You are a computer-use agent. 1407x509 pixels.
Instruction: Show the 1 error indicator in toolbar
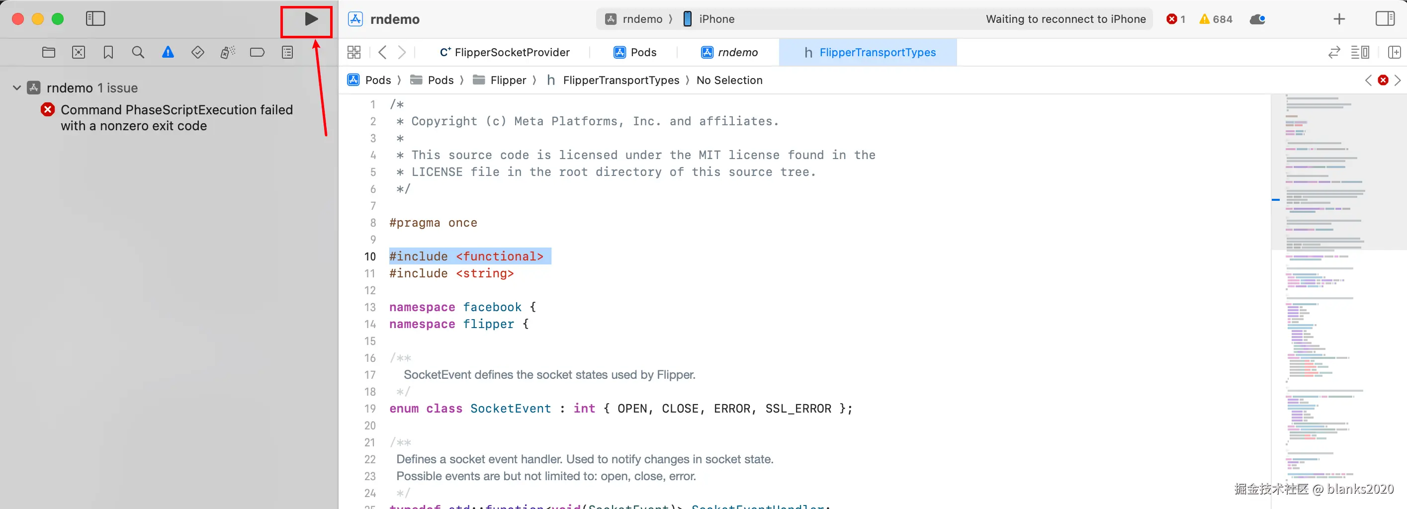tap(1175, 19)
